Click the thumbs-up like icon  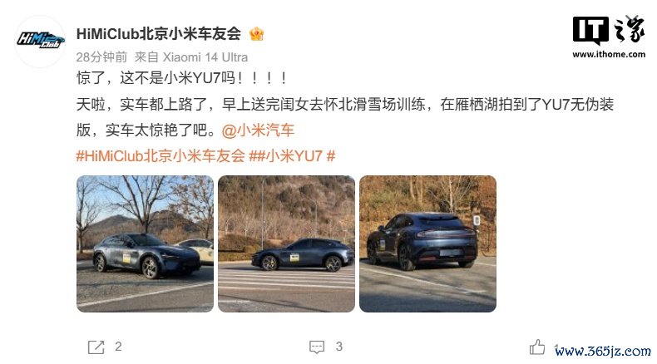point(536,347)
